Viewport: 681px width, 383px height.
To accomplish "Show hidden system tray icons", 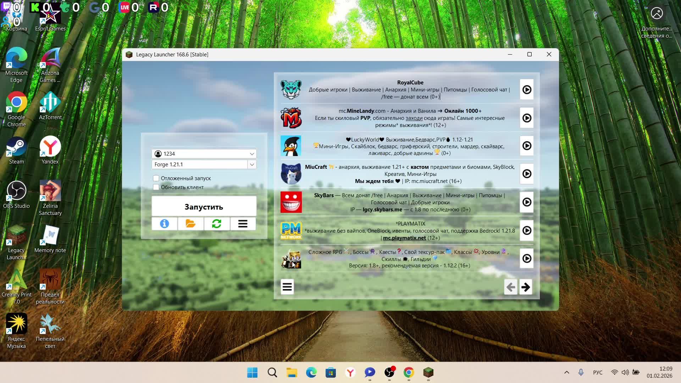I will (x=566, y=372).
